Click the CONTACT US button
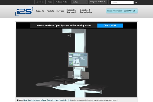The width and height of the screenshot is (153, 102). click(122, 11)
